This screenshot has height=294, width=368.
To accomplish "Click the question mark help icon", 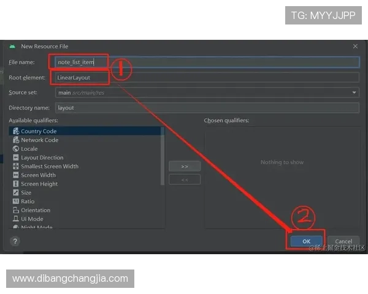I will coord(15,241).
